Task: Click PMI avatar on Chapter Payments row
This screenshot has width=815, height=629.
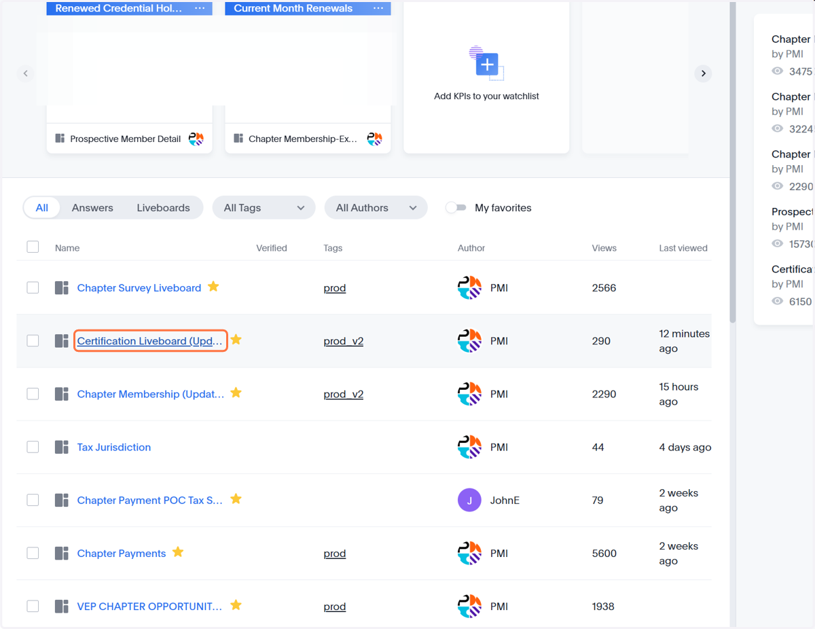Action: pos(469,554)
